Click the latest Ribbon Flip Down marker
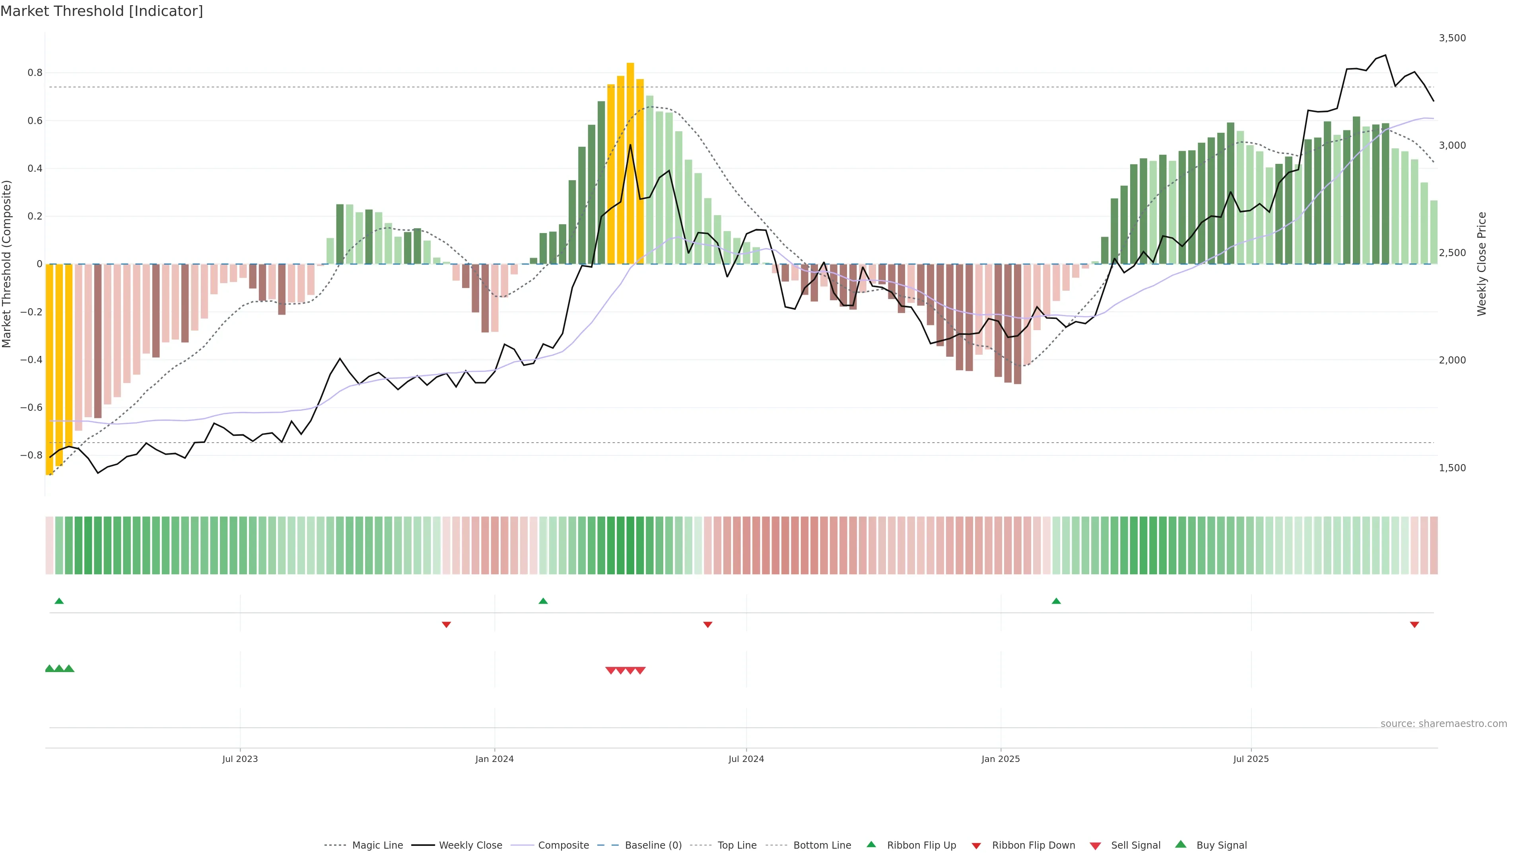This screenshot has height=859, width=1527. pyautogui.click(x=1414, y=624)
